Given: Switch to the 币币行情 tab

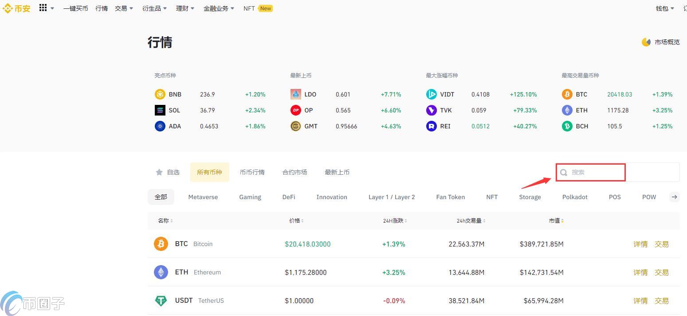Looking at the screenshot, I should point(252,172).
